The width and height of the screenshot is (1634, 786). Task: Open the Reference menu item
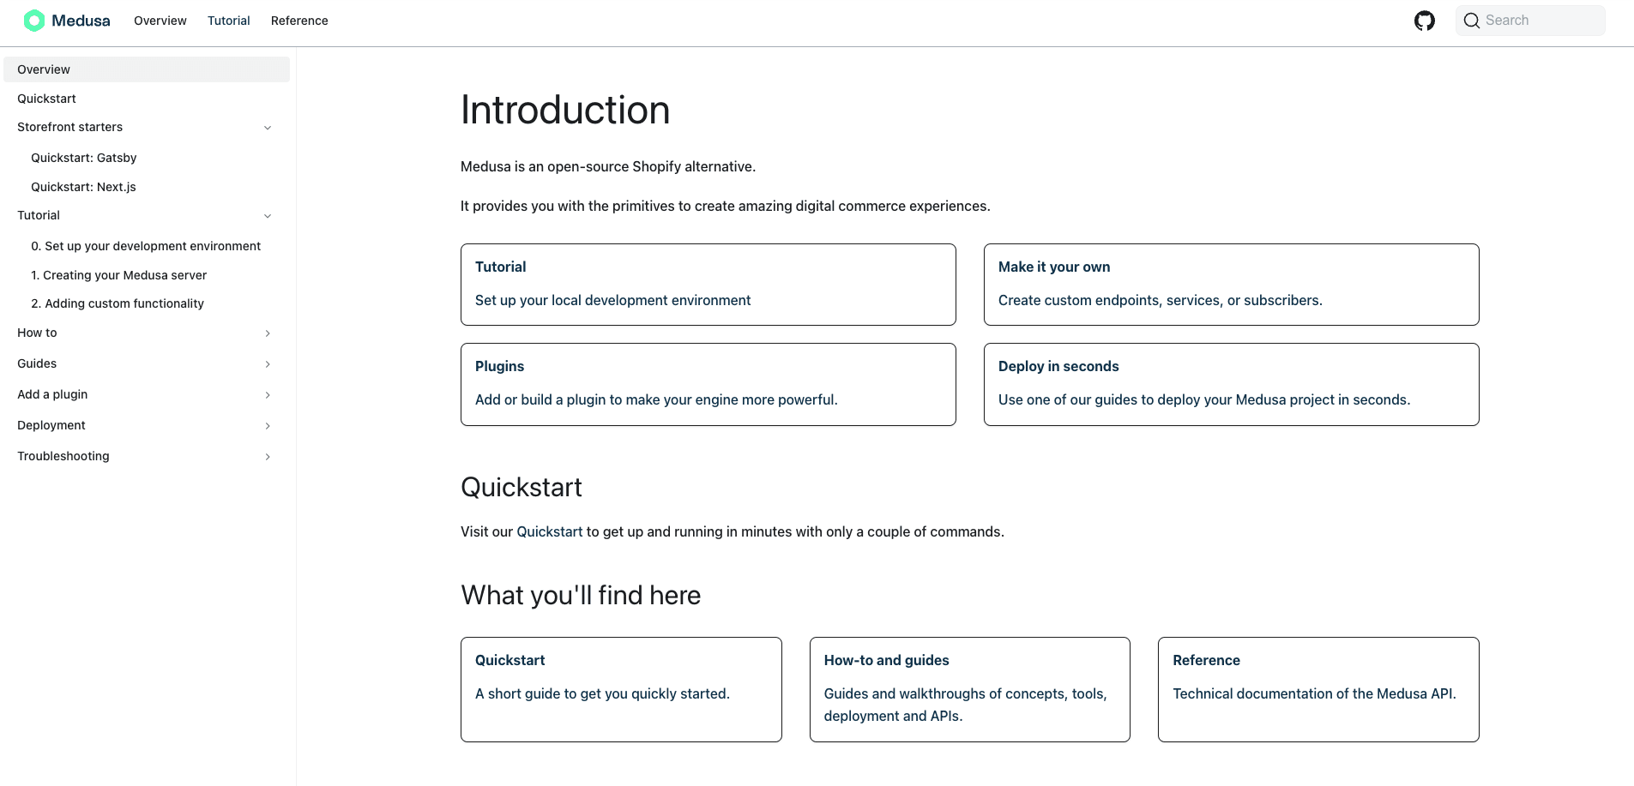[299, 20]
